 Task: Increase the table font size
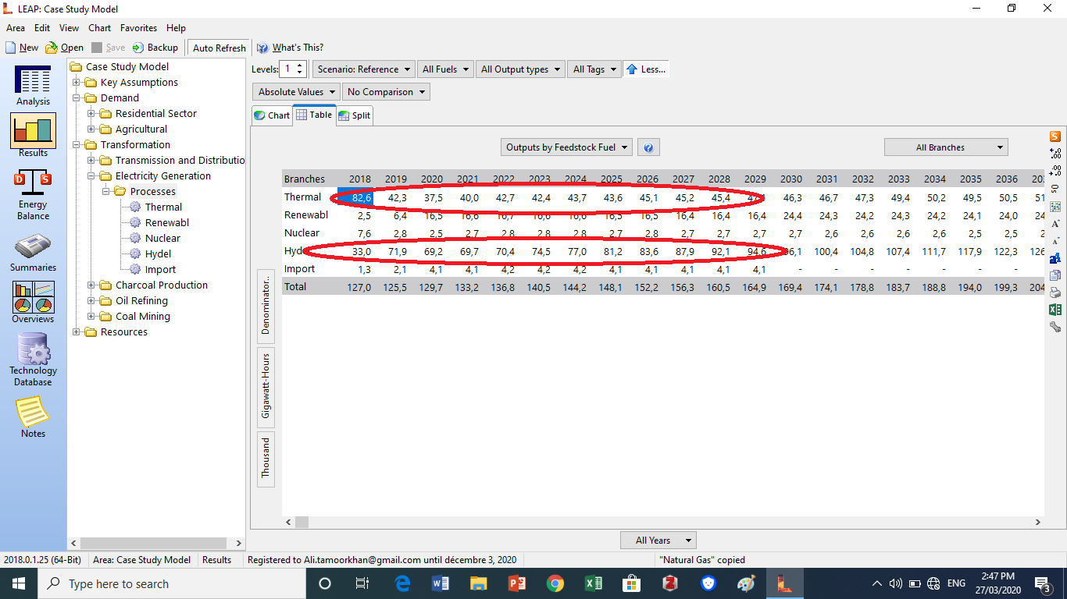(1055, 223)
